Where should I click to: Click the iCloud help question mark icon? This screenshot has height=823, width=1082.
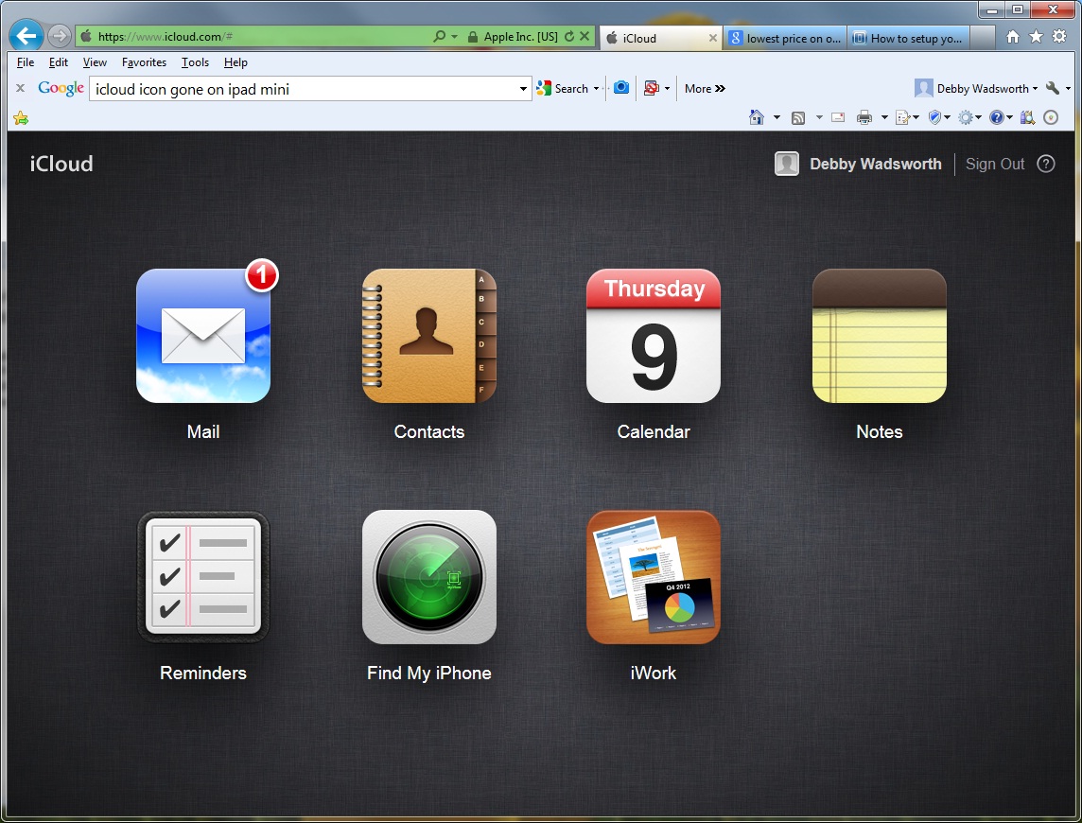tap(1046, 164)
